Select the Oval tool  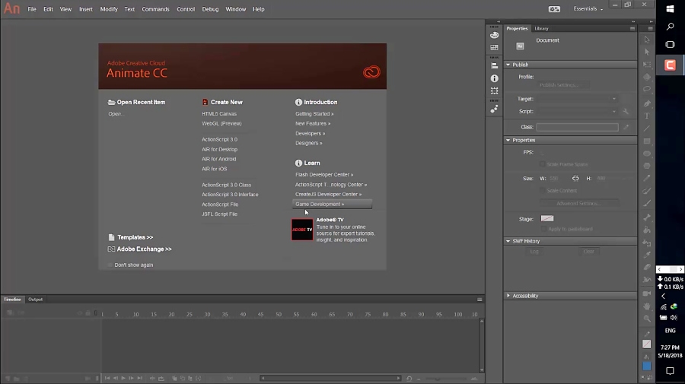click(x=647, y=154)
